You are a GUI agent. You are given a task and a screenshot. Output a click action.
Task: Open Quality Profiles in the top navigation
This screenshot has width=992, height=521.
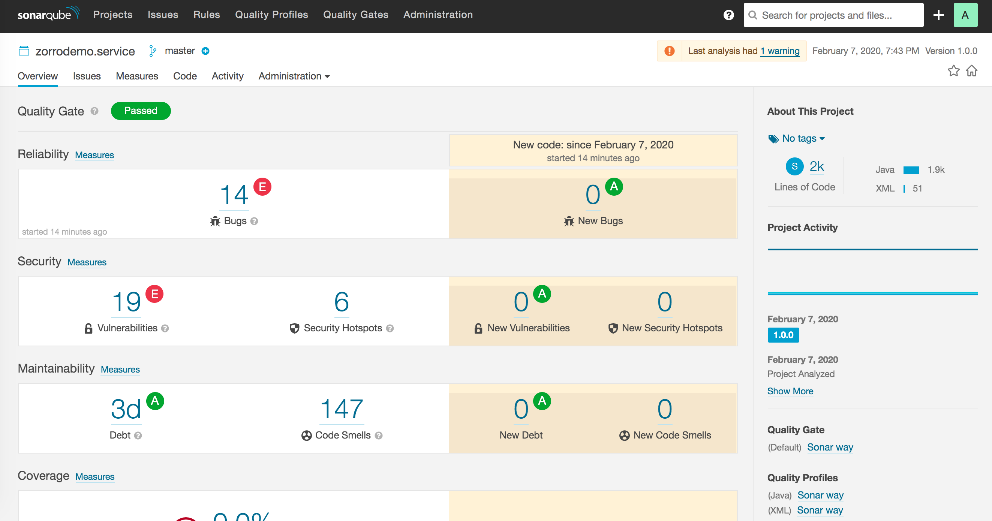pyautogui.click(x=271, y=15)
